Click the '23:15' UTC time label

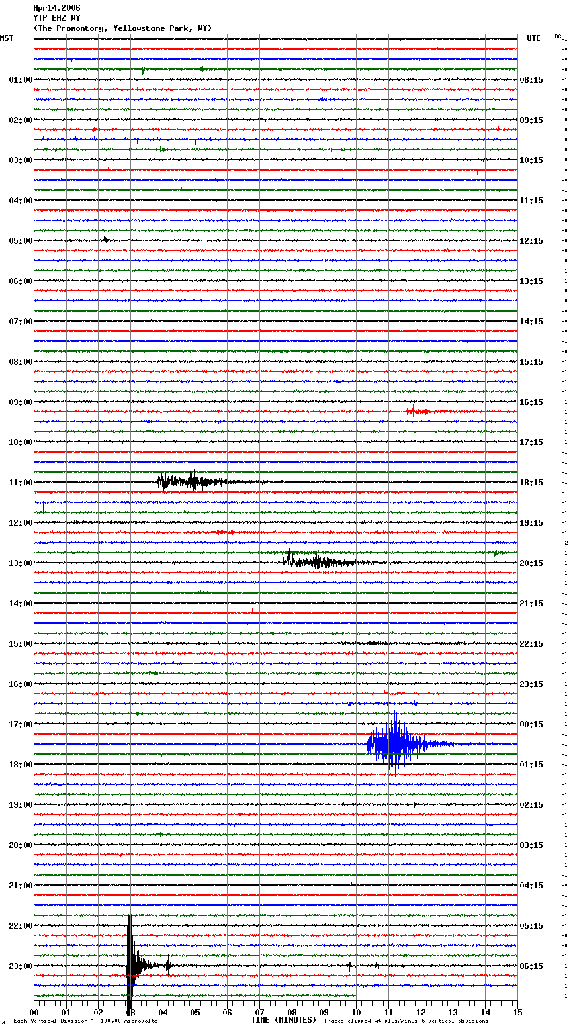[x=531, y=684]
